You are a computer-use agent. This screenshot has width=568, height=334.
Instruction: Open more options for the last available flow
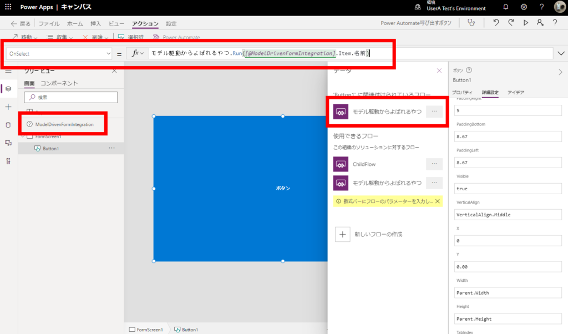point(434,183)
